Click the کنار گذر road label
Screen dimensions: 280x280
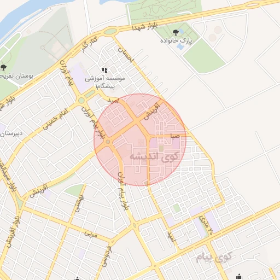(90, 44)
